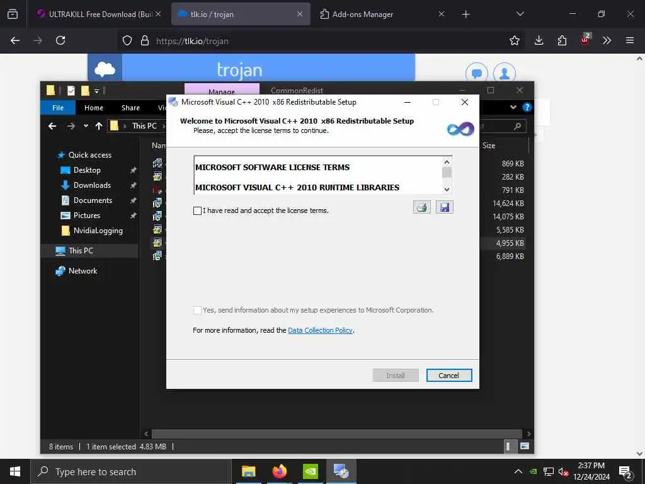Click the site padlock icon
The width and height of the screenshot is (645, 484).
(144, 40)
